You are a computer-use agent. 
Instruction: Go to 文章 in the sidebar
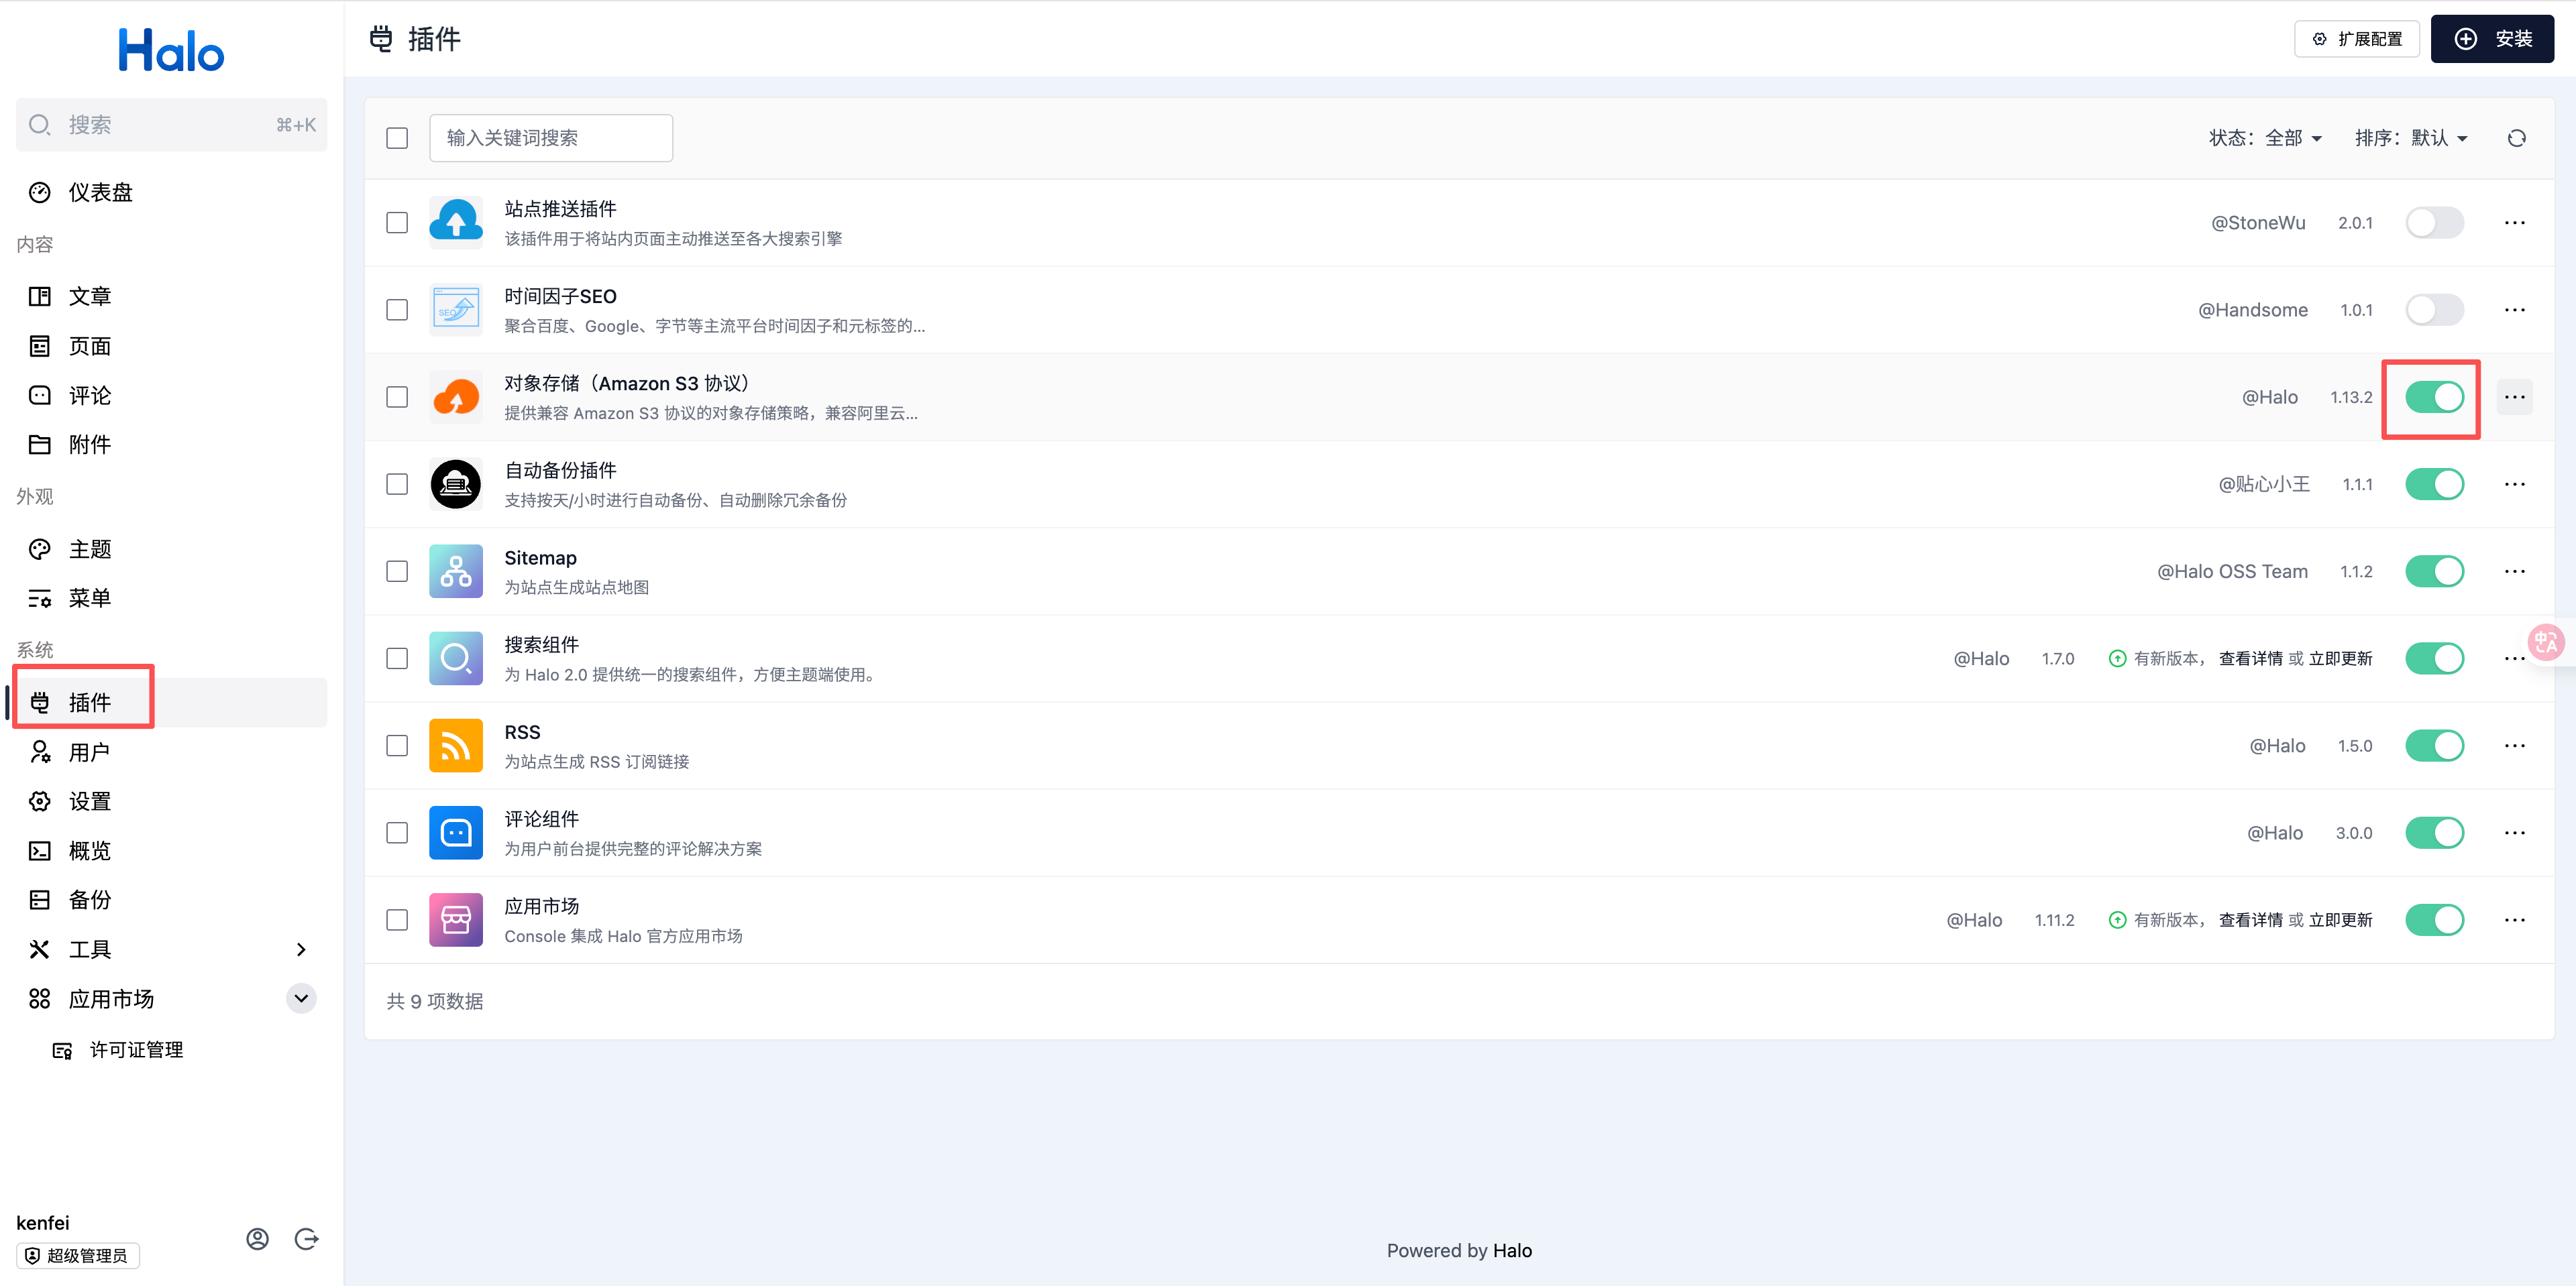click(89, 297)
